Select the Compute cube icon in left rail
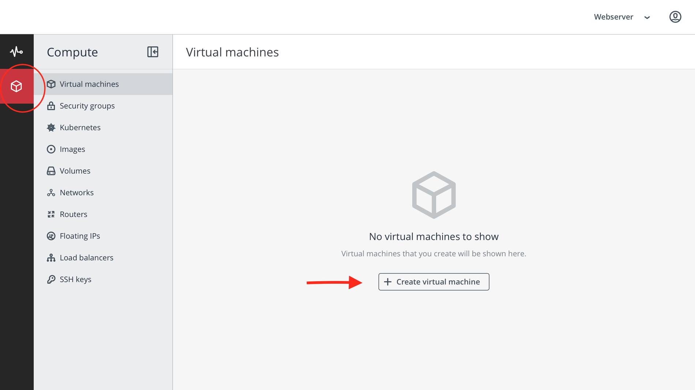The height and width of the screenshot is (390, 695). click(x=16, y=86)
